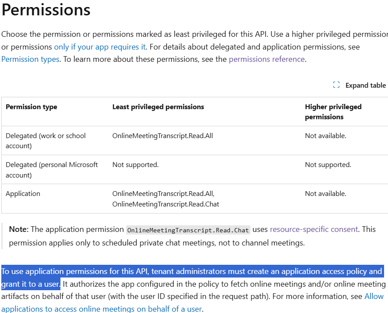Click the "Delegated (personal Microsoft account)" cell

point(52,170)
